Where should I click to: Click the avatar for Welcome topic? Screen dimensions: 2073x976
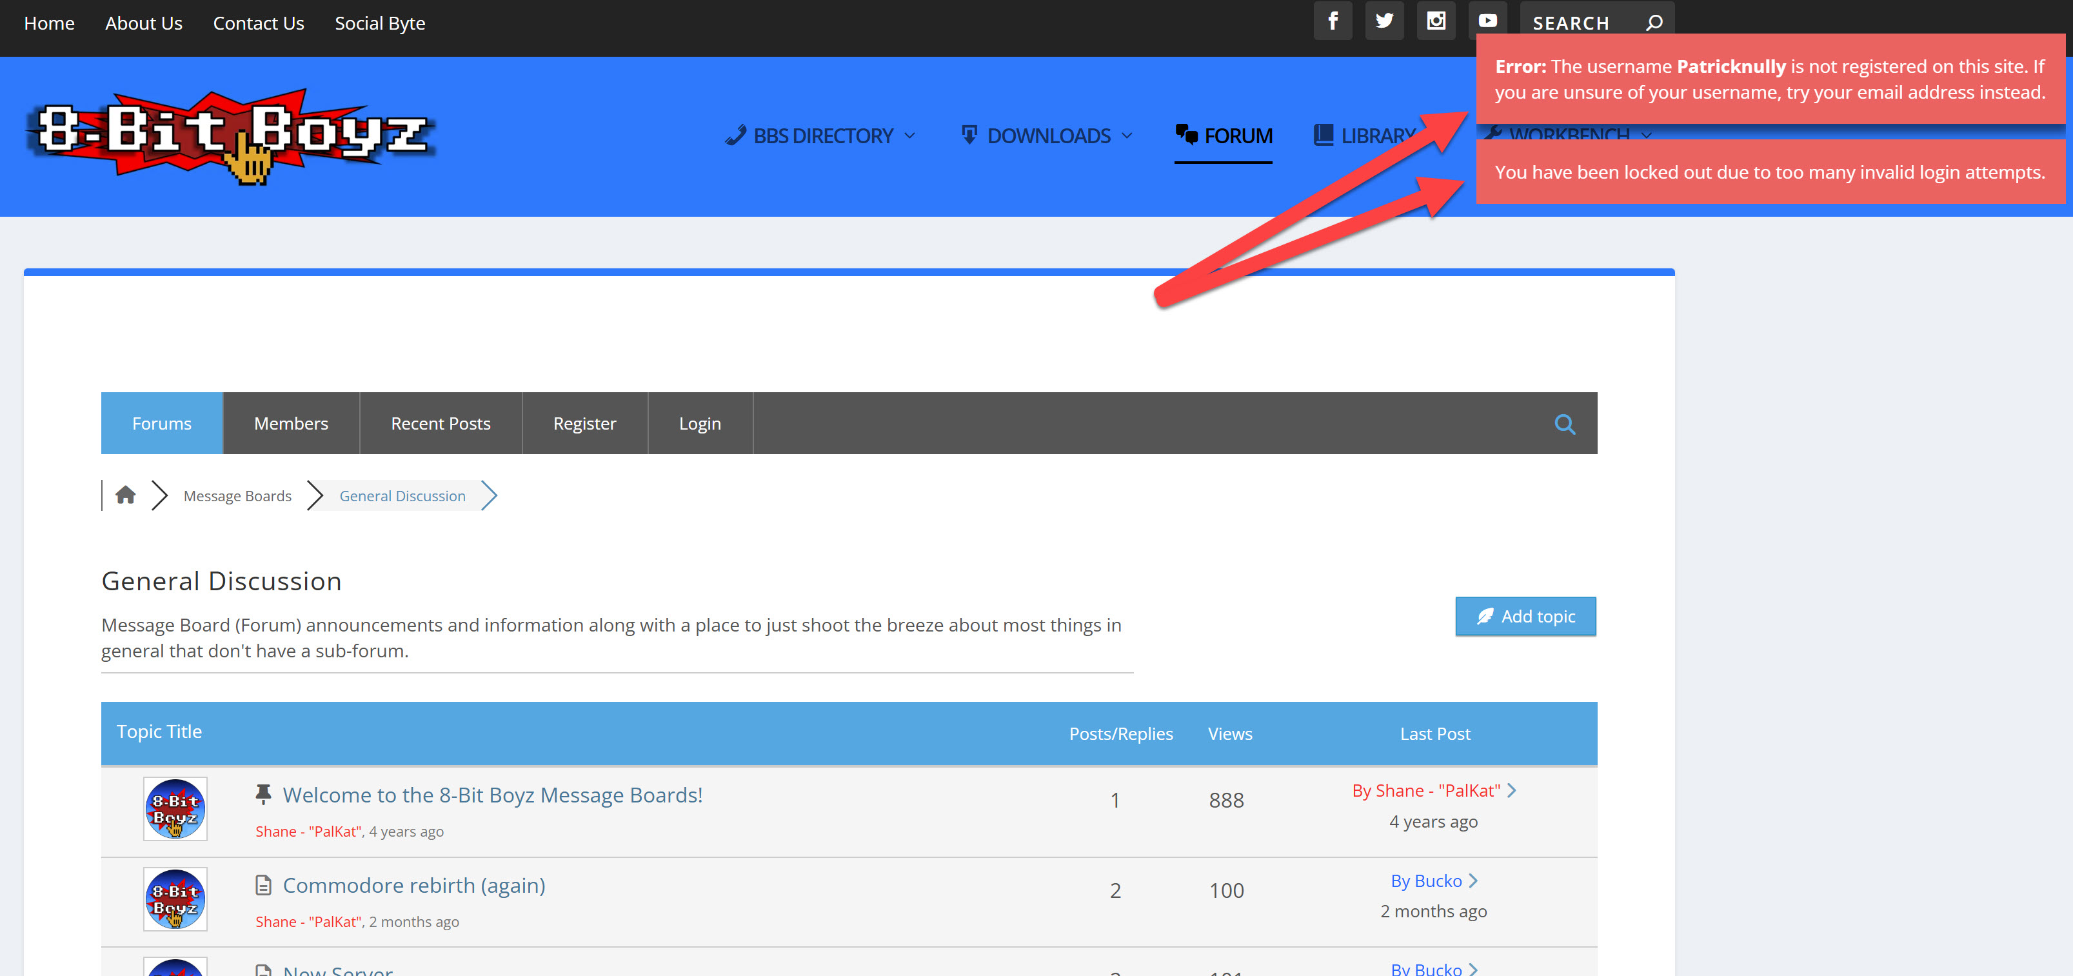175,809
